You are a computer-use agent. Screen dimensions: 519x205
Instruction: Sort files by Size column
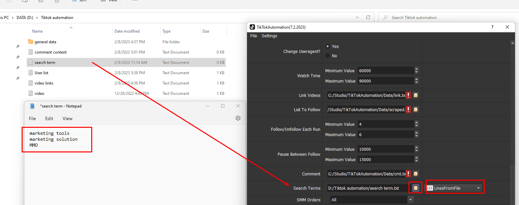point(206,31)
